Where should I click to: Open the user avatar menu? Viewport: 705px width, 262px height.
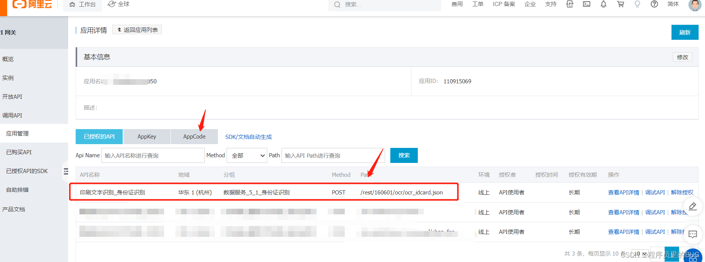pos(694,5)
